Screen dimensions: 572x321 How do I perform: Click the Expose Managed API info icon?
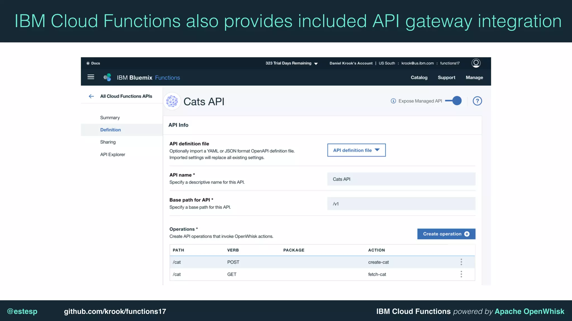pos(393,101)
